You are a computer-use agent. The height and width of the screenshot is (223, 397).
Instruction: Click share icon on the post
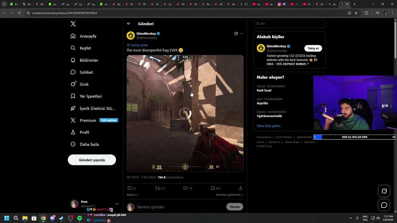tap(240, 188)
